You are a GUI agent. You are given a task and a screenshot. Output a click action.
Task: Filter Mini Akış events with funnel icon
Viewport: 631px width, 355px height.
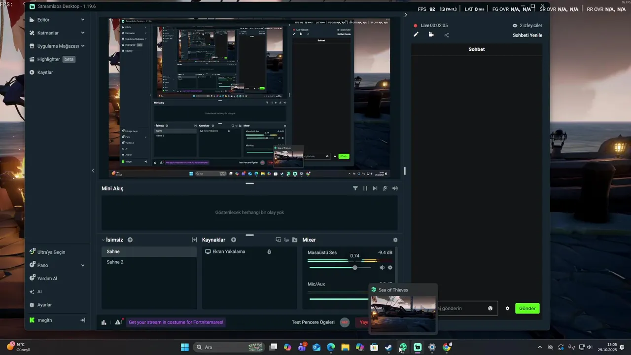click(355, 188)
